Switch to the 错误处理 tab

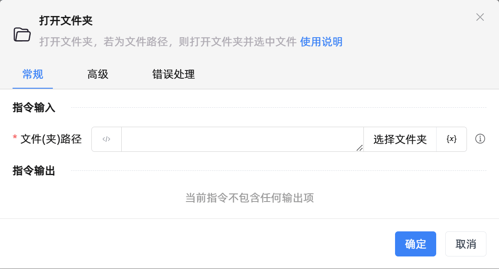pos(173,74)
